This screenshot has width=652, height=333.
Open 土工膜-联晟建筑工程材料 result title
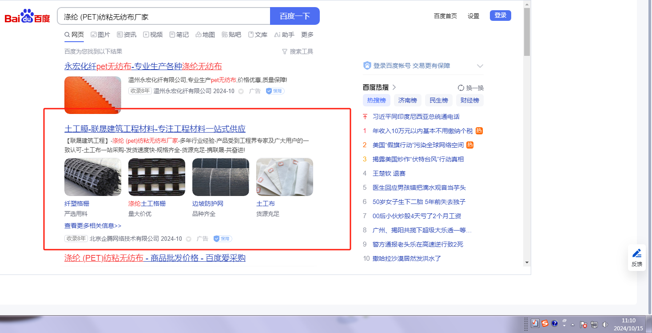coord(155,129)
